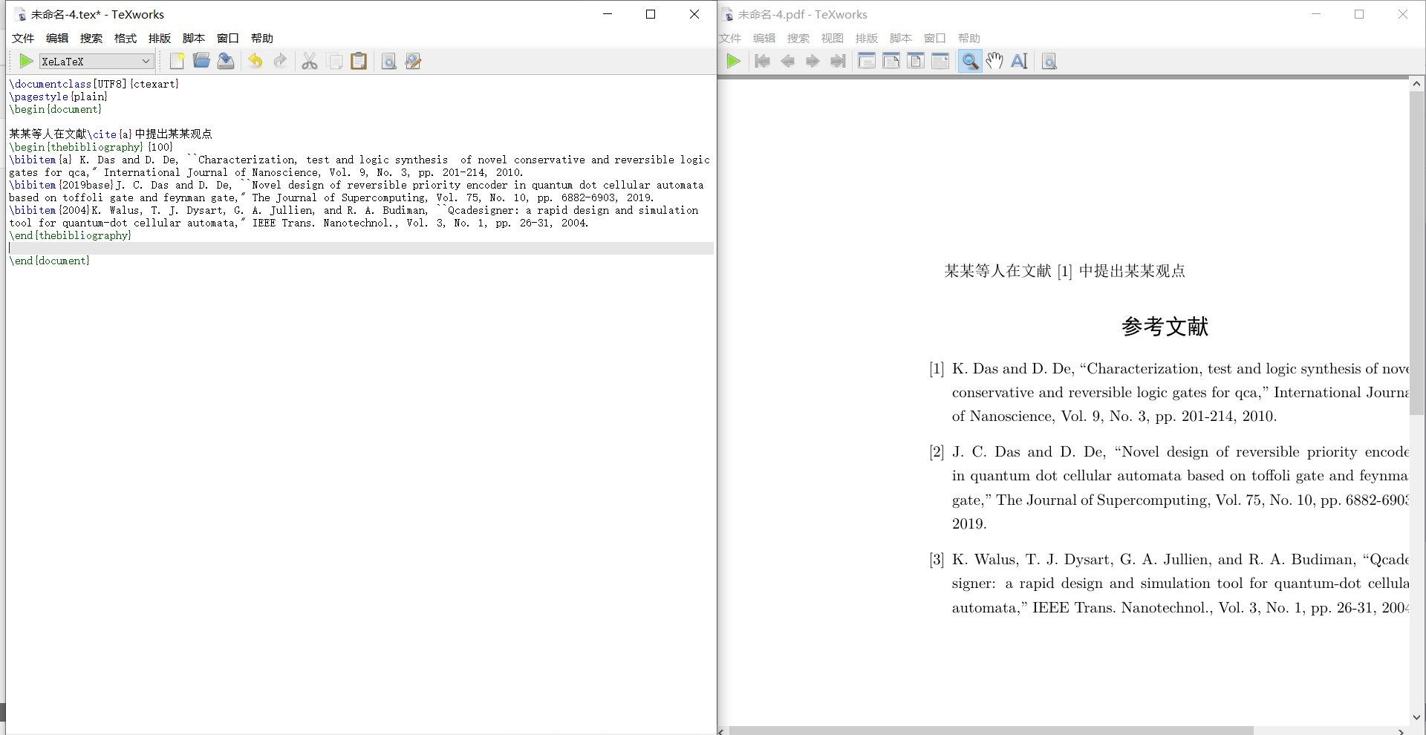Click the PDF vertical scrollbar up arrow
This screenshot has height=735, width=1426.
click(x=1416, y=84)
